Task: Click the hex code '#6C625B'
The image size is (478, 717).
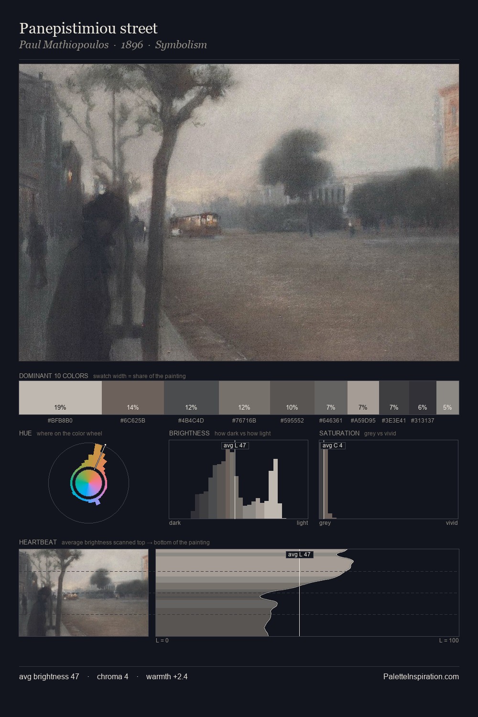Action: pos(133,421)
